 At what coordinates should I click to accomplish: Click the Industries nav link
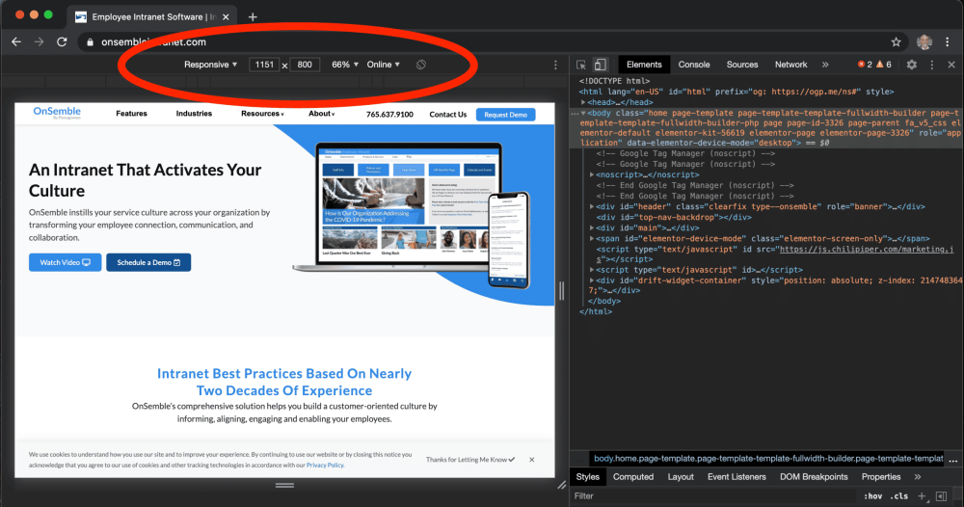click(194, 114)
